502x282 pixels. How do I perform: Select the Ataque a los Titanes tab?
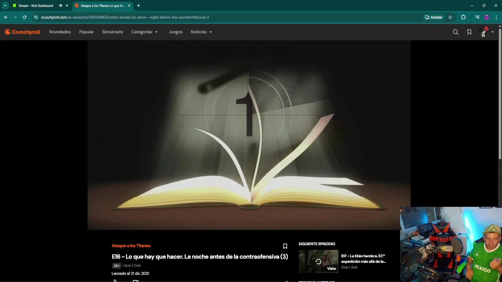pyautogui.click(x=103, y=5)
